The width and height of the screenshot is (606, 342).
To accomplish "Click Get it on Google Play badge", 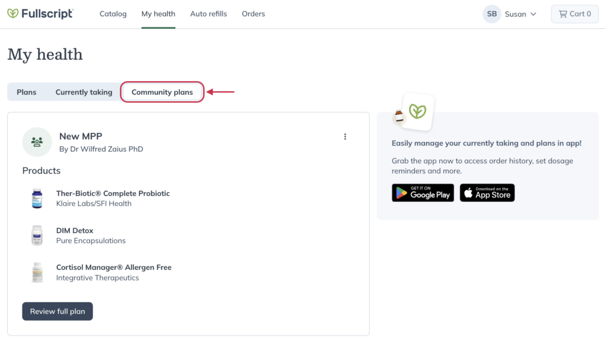I will (423, 192).
